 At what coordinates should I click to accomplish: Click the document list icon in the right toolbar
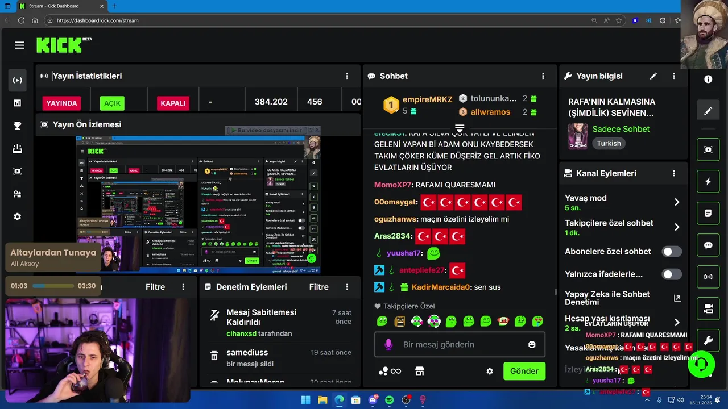(708, 213)
